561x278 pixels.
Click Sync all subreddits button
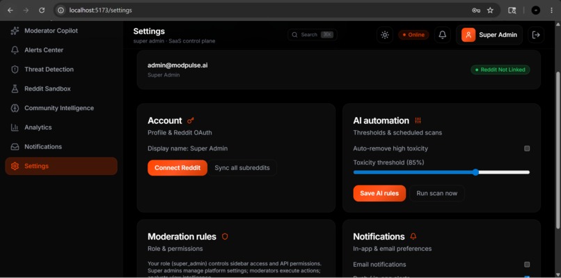pos(242,168)
